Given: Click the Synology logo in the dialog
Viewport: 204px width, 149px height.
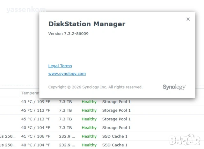Looking at the screenshot, I should point(174,87).
